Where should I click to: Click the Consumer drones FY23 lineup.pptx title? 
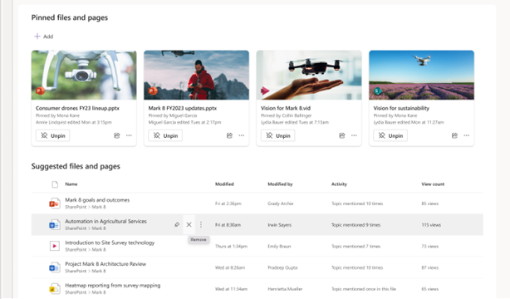pyautogui.click(x=77, y=108)
